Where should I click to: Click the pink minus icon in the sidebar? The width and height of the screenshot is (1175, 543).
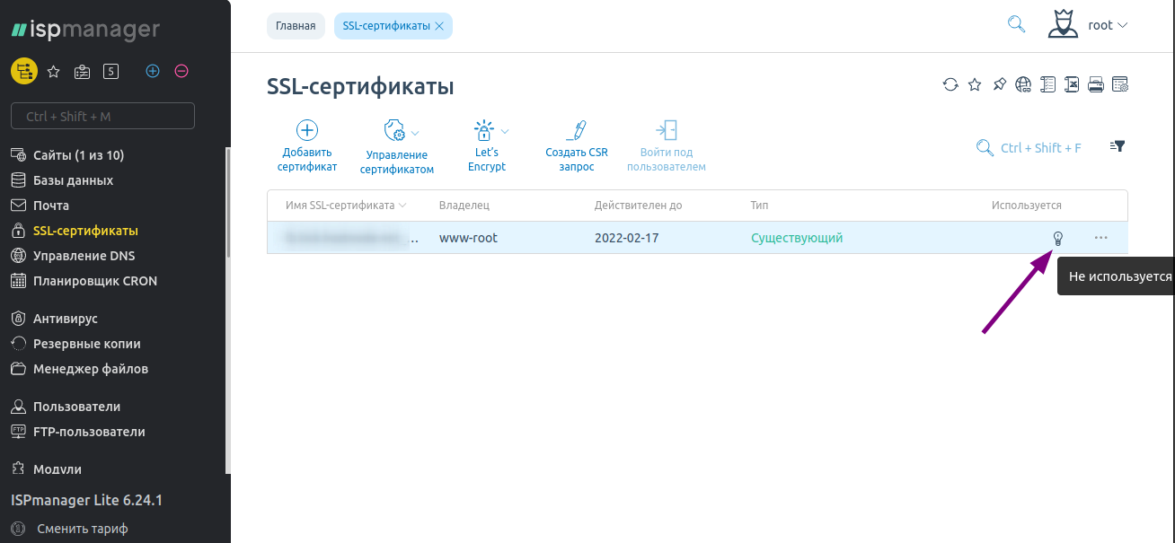[181, 70]
